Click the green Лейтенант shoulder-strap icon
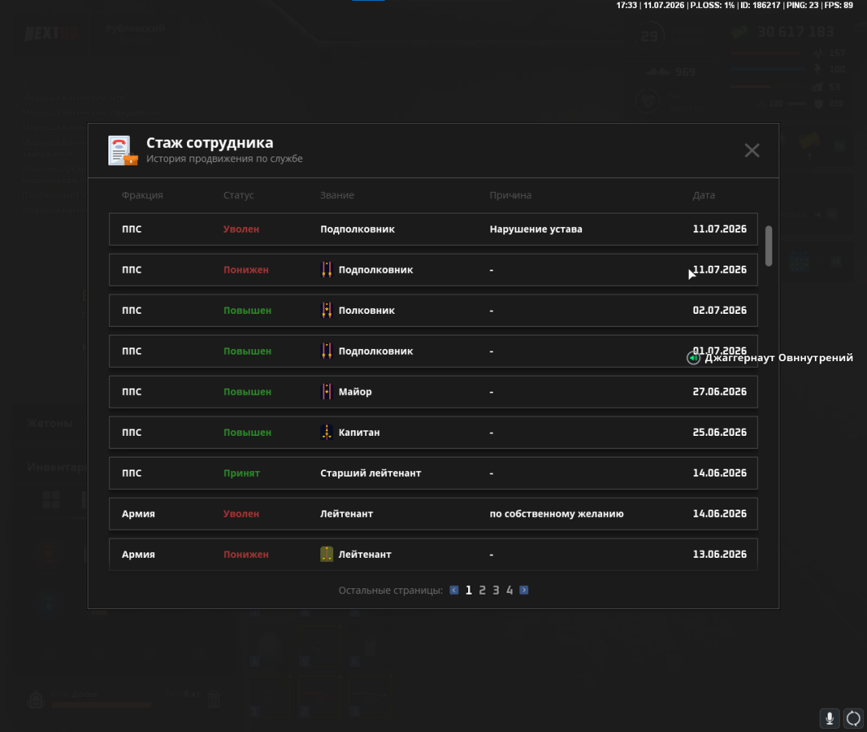This screenshot has height=732, width=867. pos(327,554)
